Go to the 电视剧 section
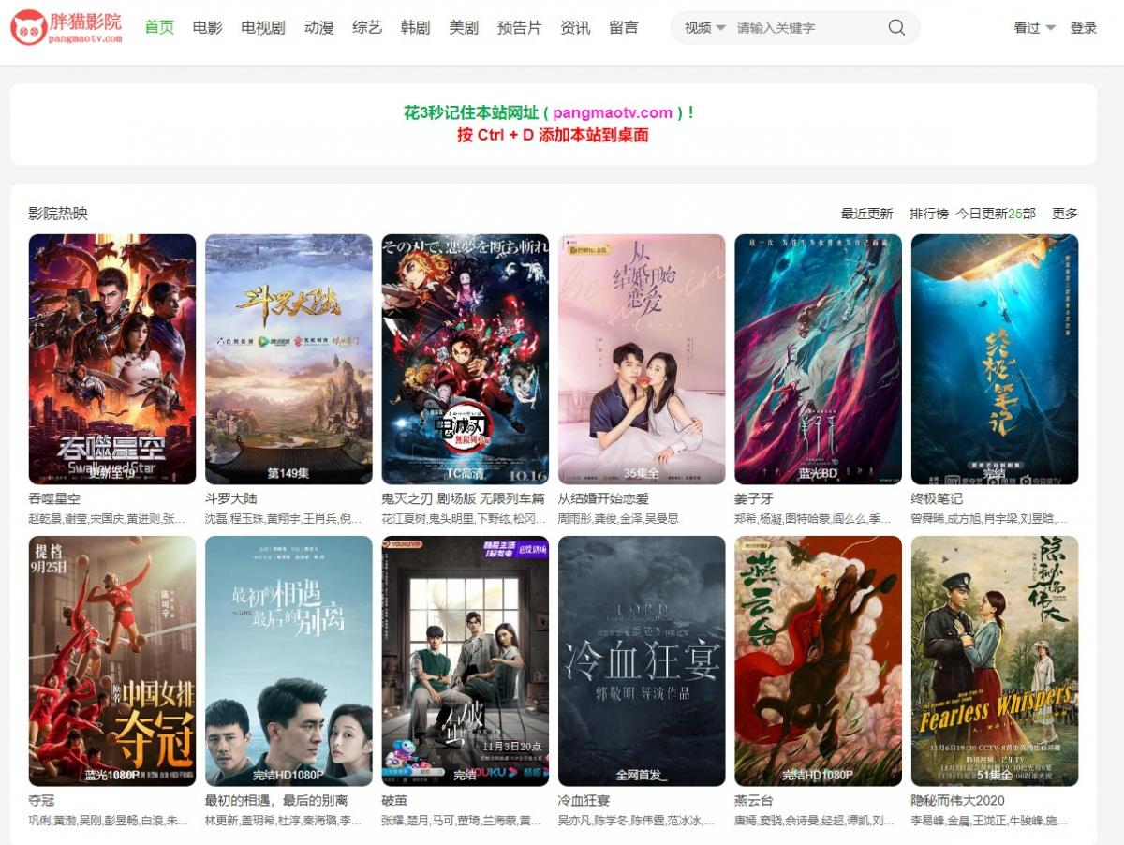Screen dimensions: 1124x845 click(x=262, y=28)
